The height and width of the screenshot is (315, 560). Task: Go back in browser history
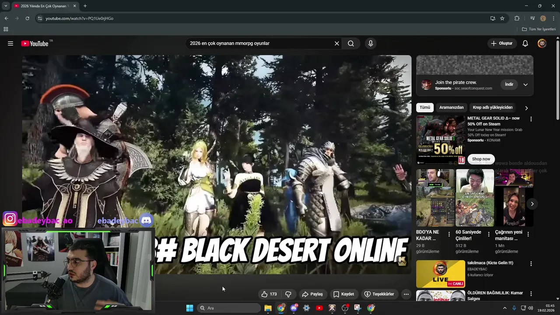click(x=6, y=18)
